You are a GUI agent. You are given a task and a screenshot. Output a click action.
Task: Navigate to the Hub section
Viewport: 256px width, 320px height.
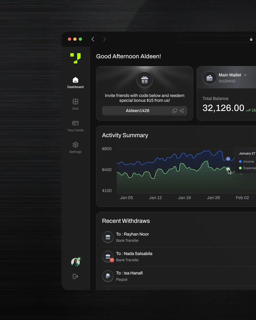pyautogui.click(x=75, y=101)
